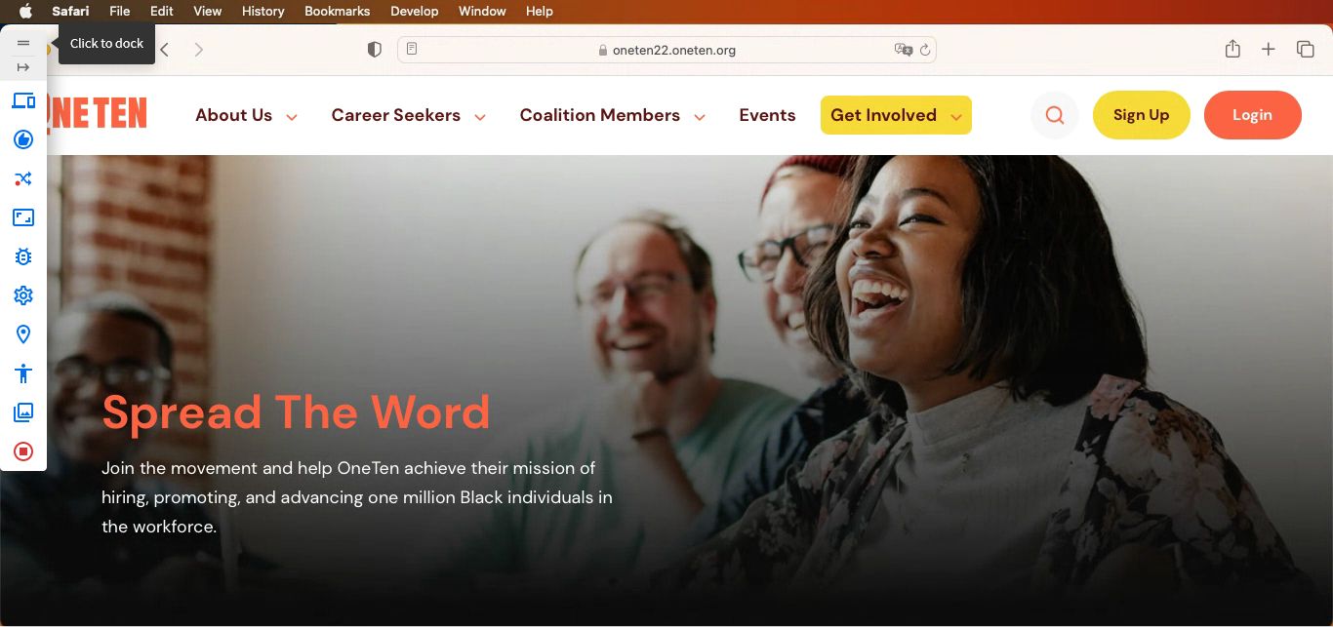
Task: Click the shuffle switch icon in sidebar
Action: click(23, 178)
